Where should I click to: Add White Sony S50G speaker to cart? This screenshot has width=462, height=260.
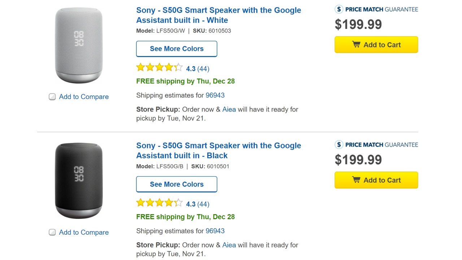[x=376, y=45]
